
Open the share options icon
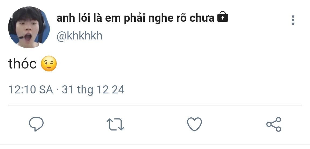[x=274, y=124]
